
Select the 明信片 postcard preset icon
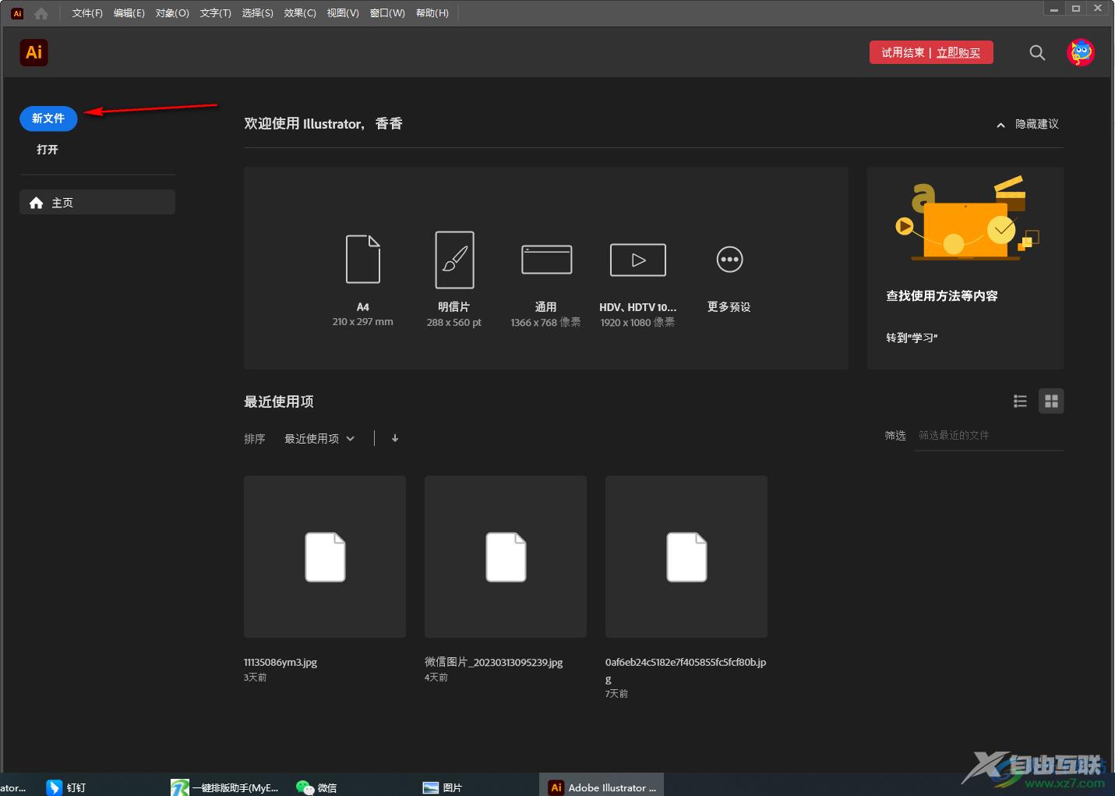point(454,260)
